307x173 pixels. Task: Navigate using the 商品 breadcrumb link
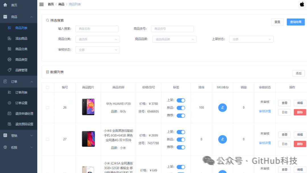coord(61,4)
